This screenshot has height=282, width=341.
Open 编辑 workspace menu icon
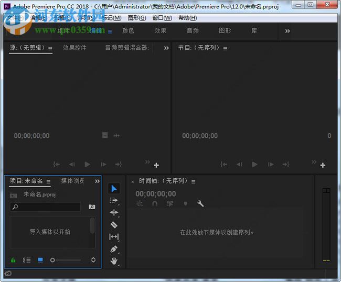[x=110, y=32]
